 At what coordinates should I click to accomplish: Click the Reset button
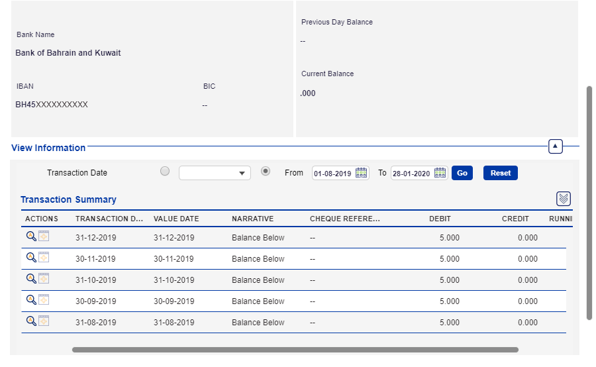point(501,173)
